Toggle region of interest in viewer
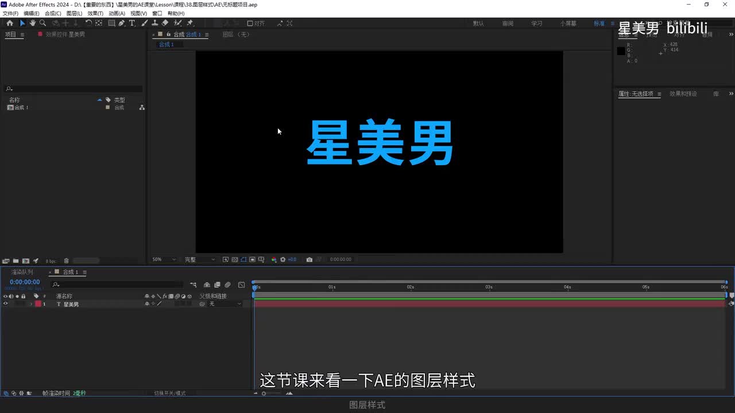This screenshot has width=735, height=413. click(252, 259)
